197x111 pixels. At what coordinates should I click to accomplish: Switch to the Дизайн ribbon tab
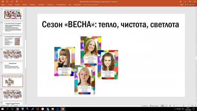tap(25, 5)
